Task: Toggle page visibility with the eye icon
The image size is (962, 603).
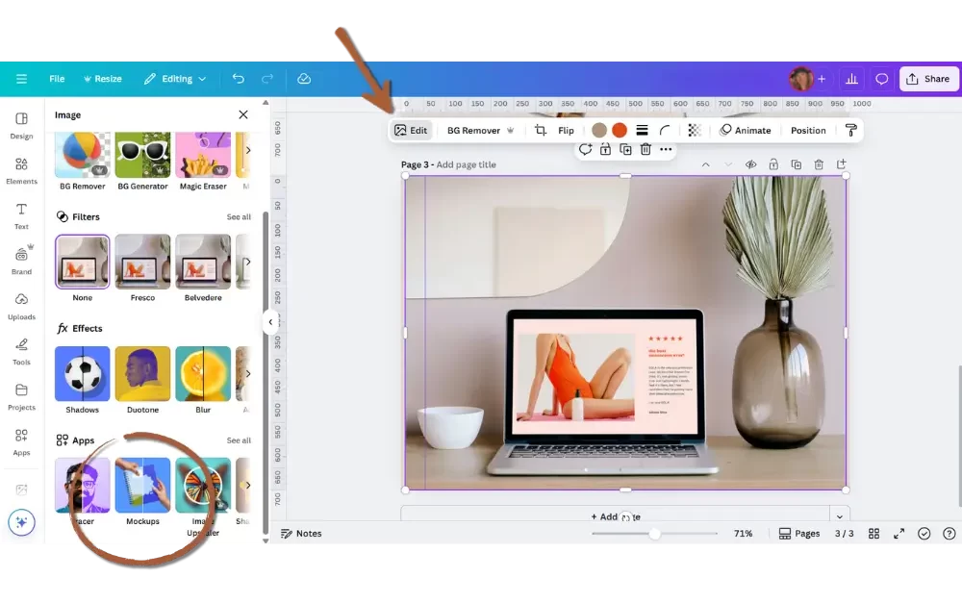Action: [750, 164]
